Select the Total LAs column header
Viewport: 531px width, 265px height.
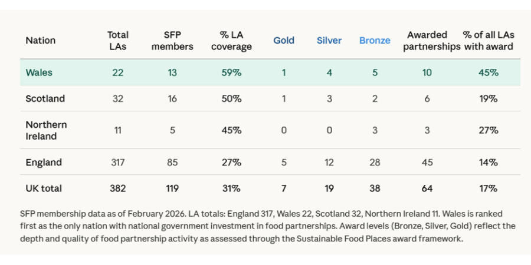coord(118,41)
